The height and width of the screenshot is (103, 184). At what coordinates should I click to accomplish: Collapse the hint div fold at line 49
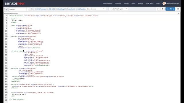coord(7,93)
